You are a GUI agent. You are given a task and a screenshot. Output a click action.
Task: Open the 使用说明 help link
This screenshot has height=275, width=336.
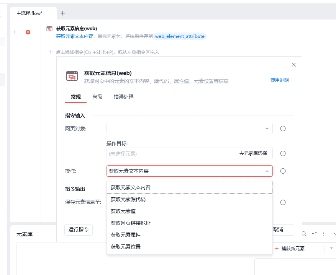click(279, 80)
